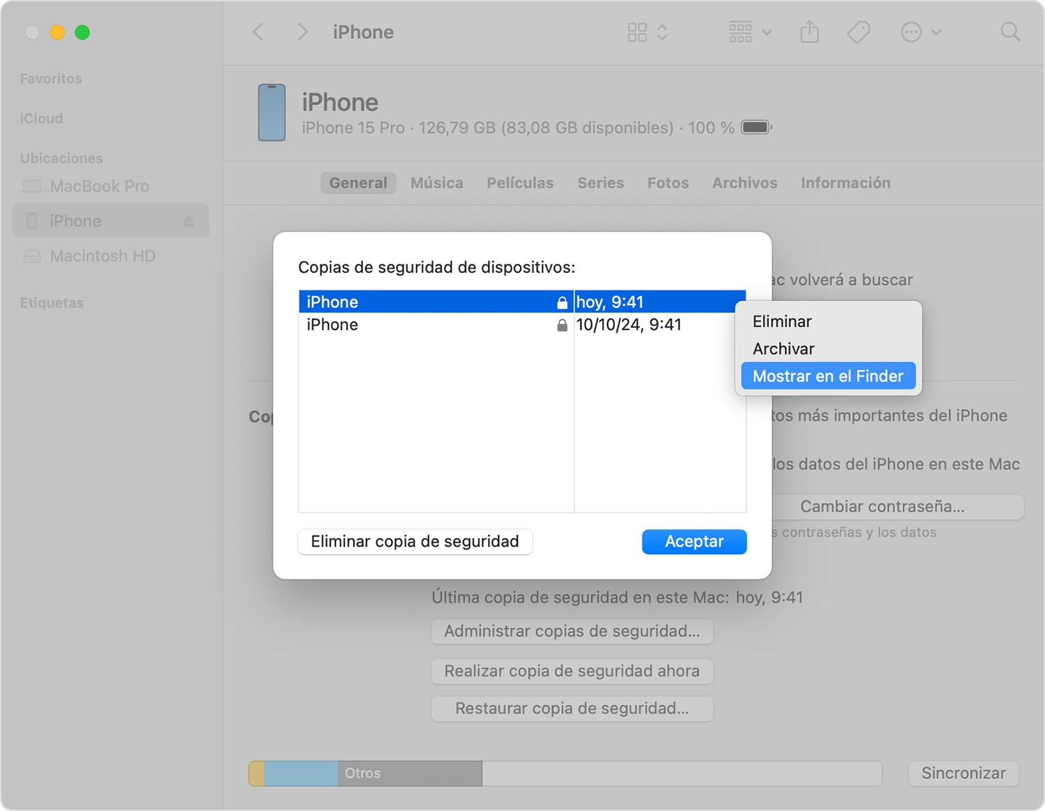Select Macintosh HD in sidebar
The height and width of the screenshot is (811, 1045).
pos(111,256)
